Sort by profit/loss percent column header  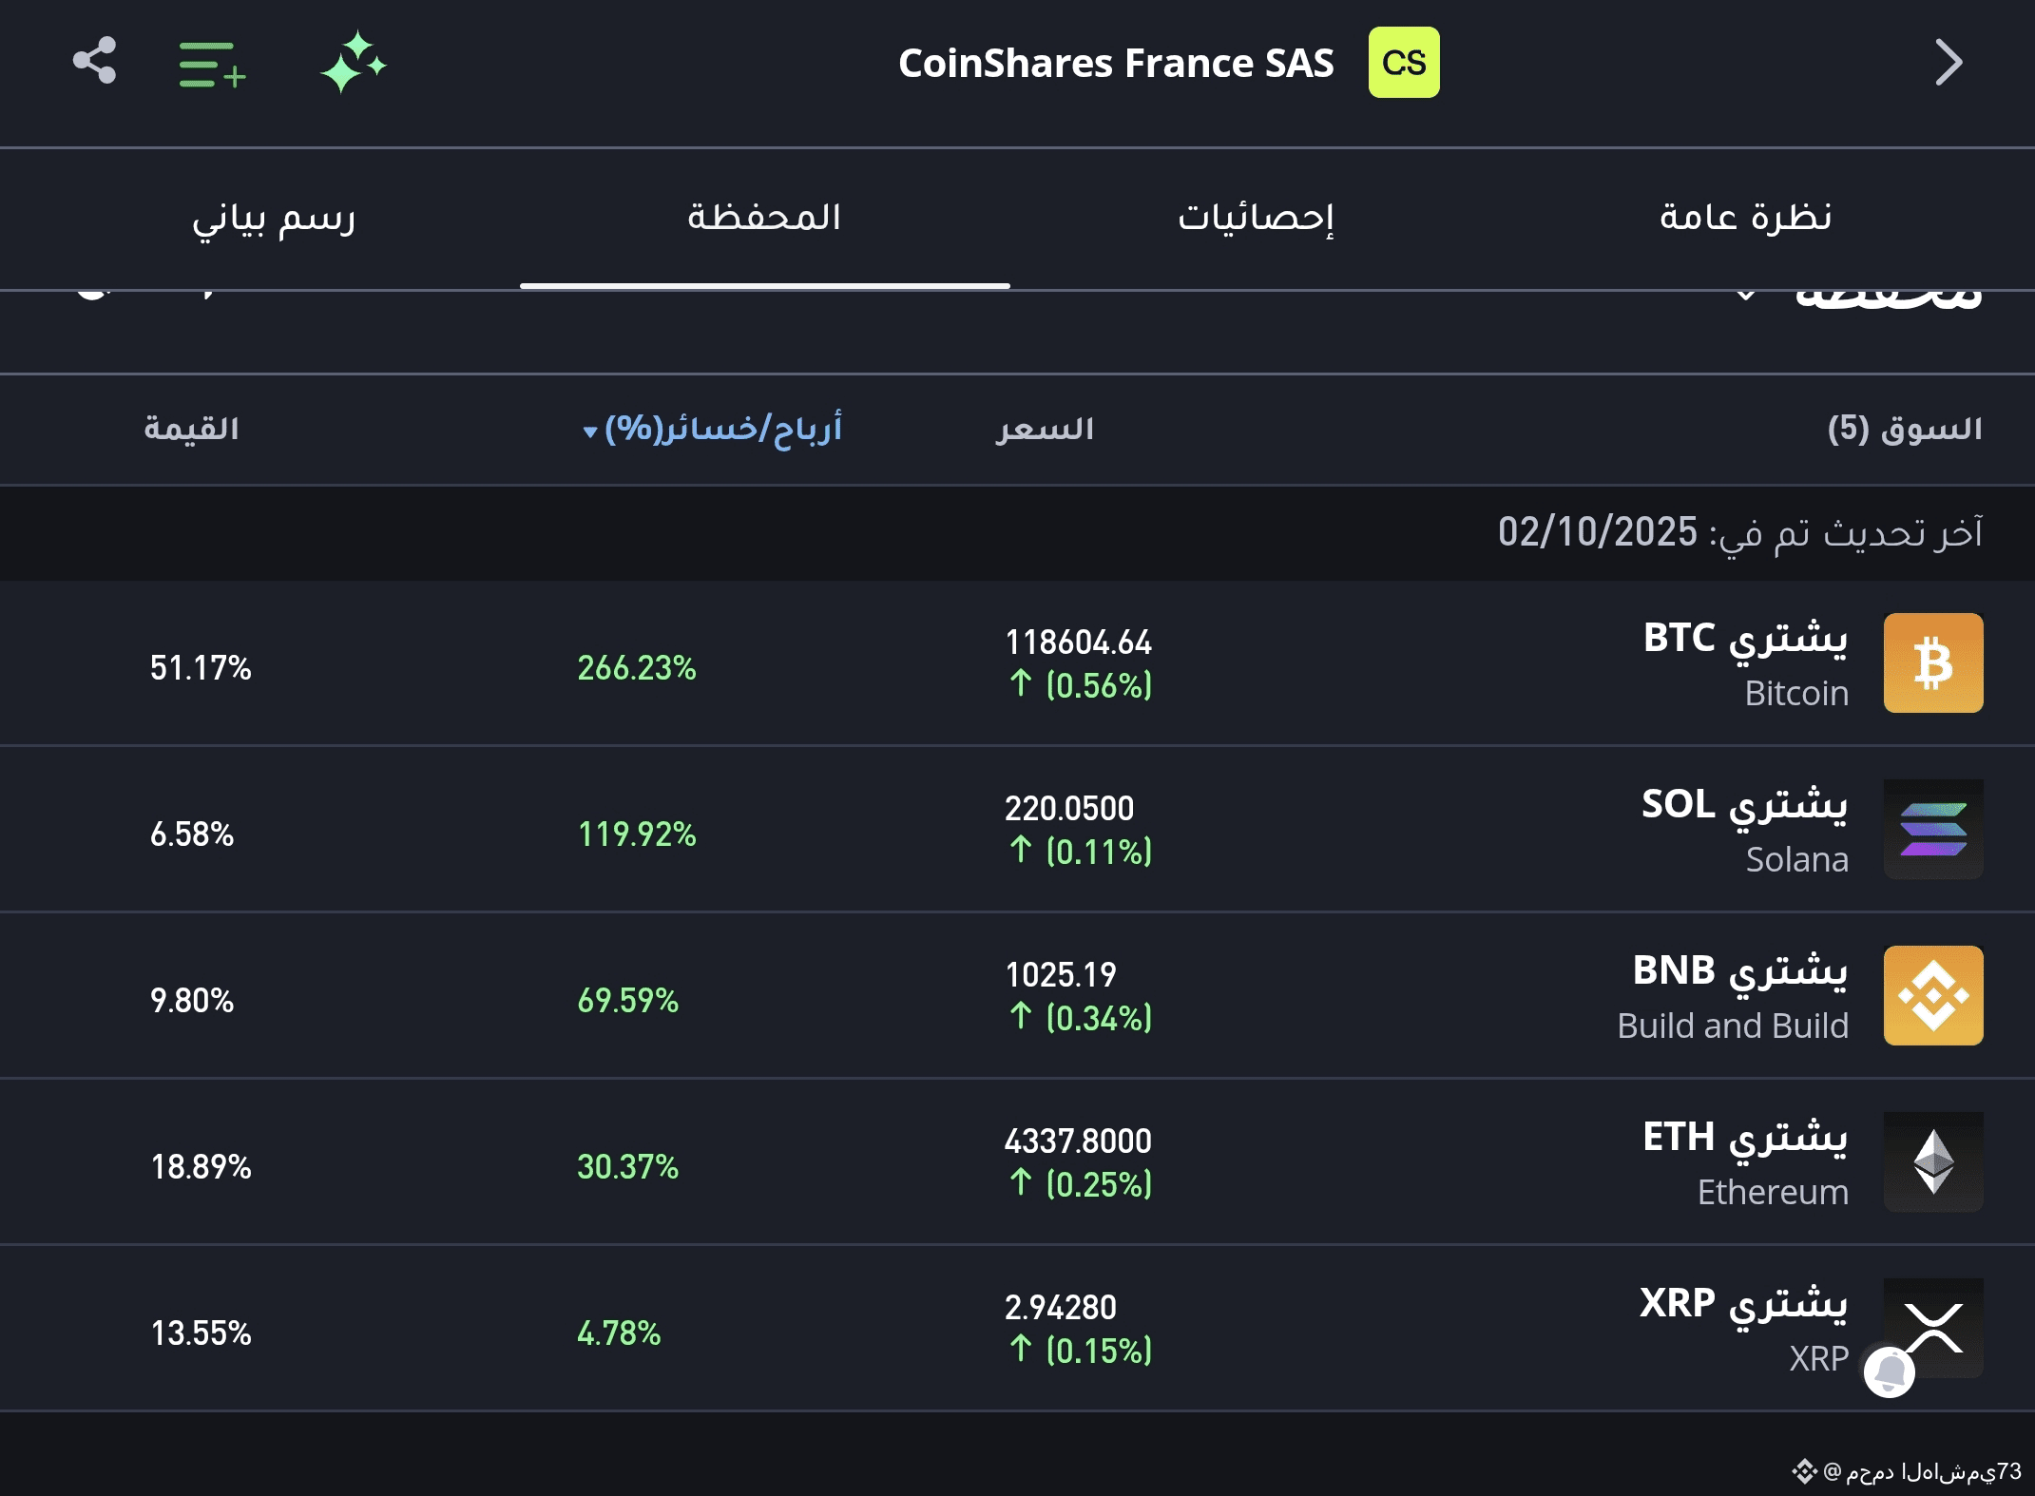pyautogui.click(x=713, y=429)
